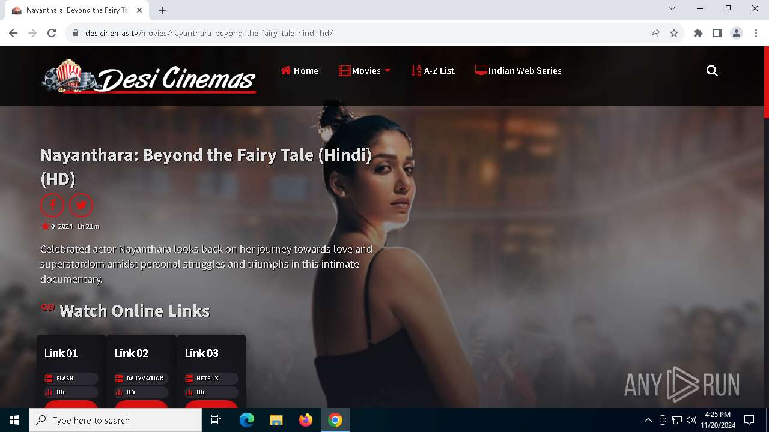Viewport: 769px width, 432px height.
Task: Open the A-Z List page
Action: [433, 71]
